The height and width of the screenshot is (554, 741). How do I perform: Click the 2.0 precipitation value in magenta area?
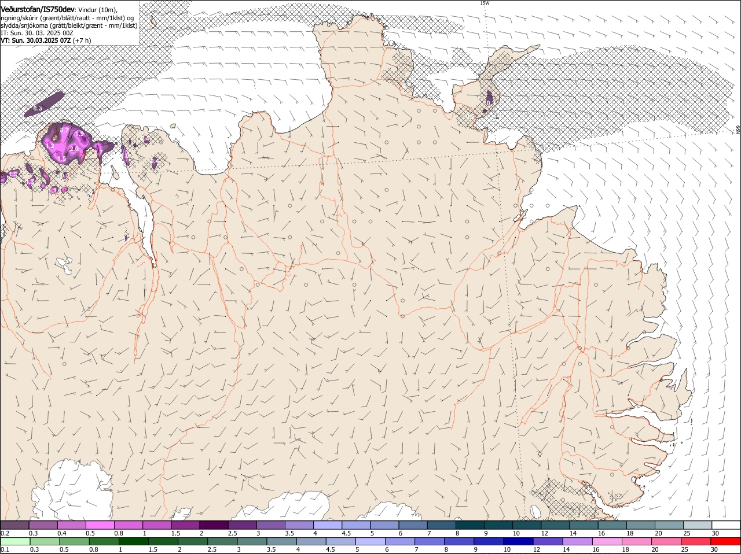tap(74, 149)
